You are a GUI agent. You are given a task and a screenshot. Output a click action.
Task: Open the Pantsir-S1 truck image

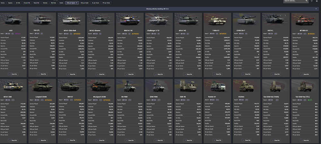[x=217, y=86]
